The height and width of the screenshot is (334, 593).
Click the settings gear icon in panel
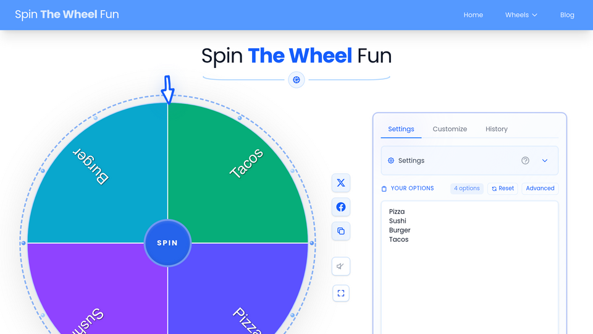coord(391,161)
